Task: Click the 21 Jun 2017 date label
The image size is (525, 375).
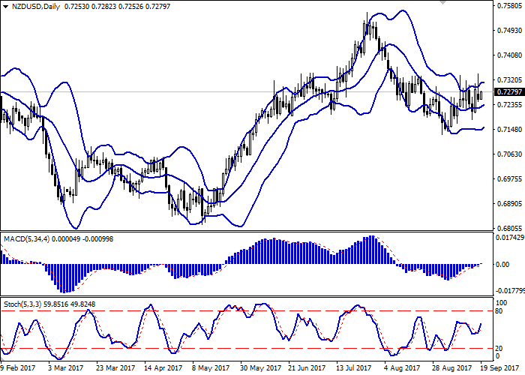Action: pos(307,368)
